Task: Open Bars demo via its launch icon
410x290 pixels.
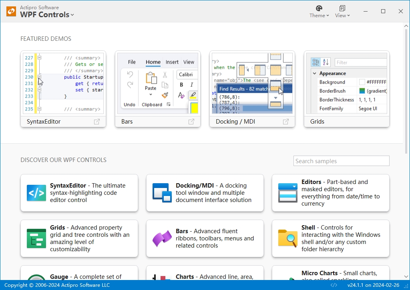Action: coord(191,122)
